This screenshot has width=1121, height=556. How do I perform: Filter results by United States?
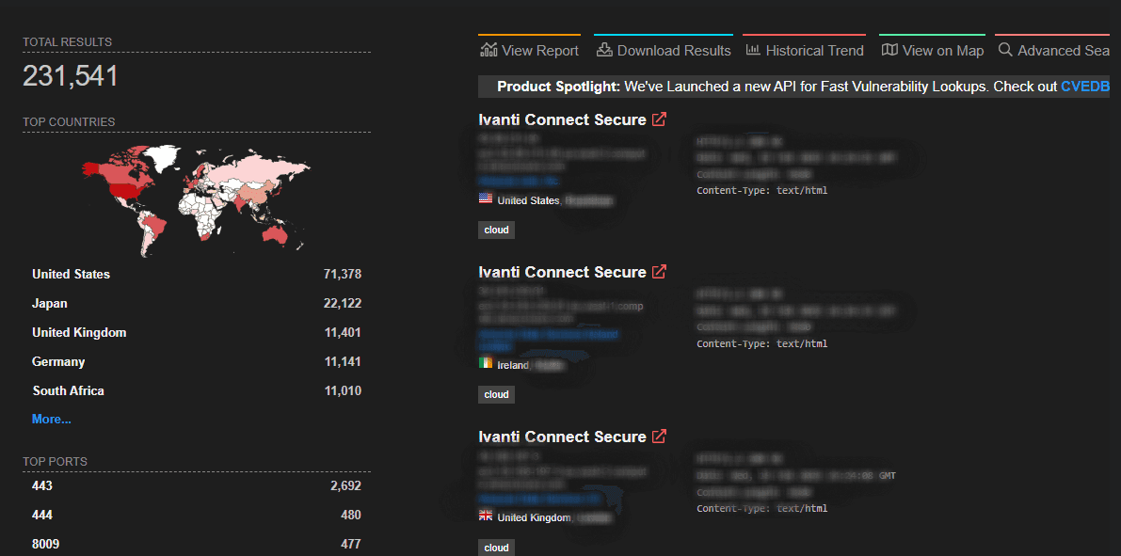click(x=72, y=274)
